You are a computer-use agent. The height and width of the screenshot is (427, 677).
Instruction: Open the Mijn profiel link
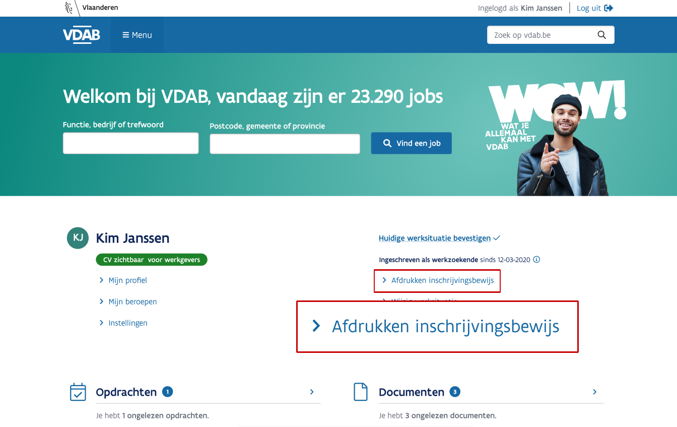(x=127, y=280)
